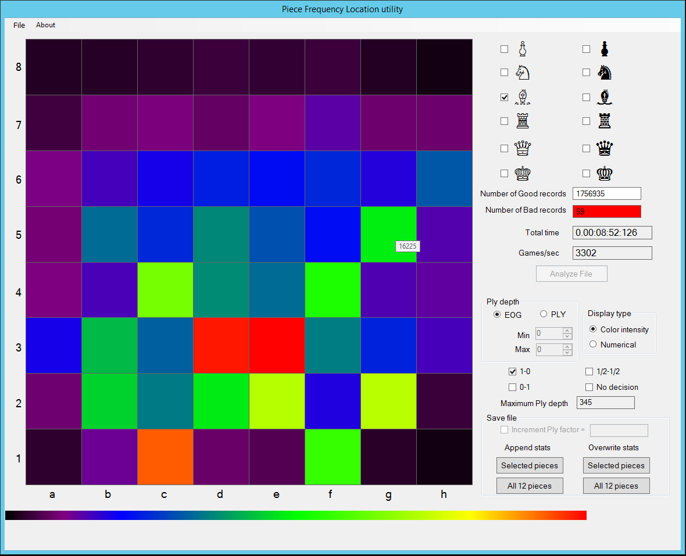Click the Total time field
This screenshot has height=556, width=686.
coord(612,232)
